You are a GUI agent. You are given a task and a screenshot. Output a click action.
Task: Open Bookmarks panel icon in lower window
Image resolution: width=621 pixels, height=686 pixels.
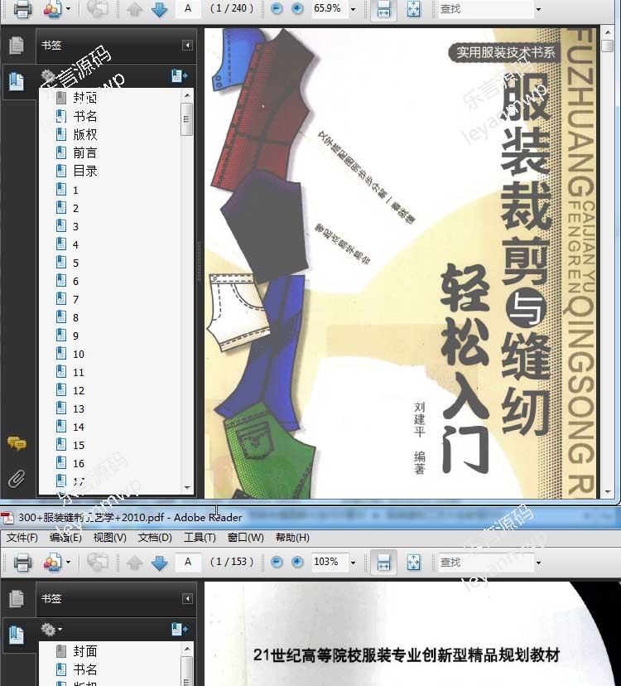[17, 635]
